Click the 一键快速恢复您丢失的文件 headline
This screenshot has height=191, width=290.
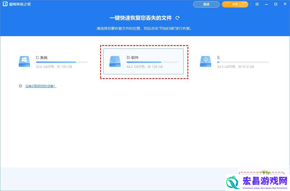pyautogui.click(x=141, y=18)
